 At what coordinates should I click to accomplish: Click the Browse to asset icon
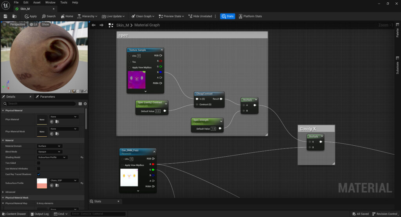[x=14, y=16]
